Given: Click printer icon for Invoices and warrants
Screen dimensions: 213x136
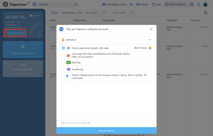Looking at the screenshot, I should pyautogui.click(x=23, y=47).
